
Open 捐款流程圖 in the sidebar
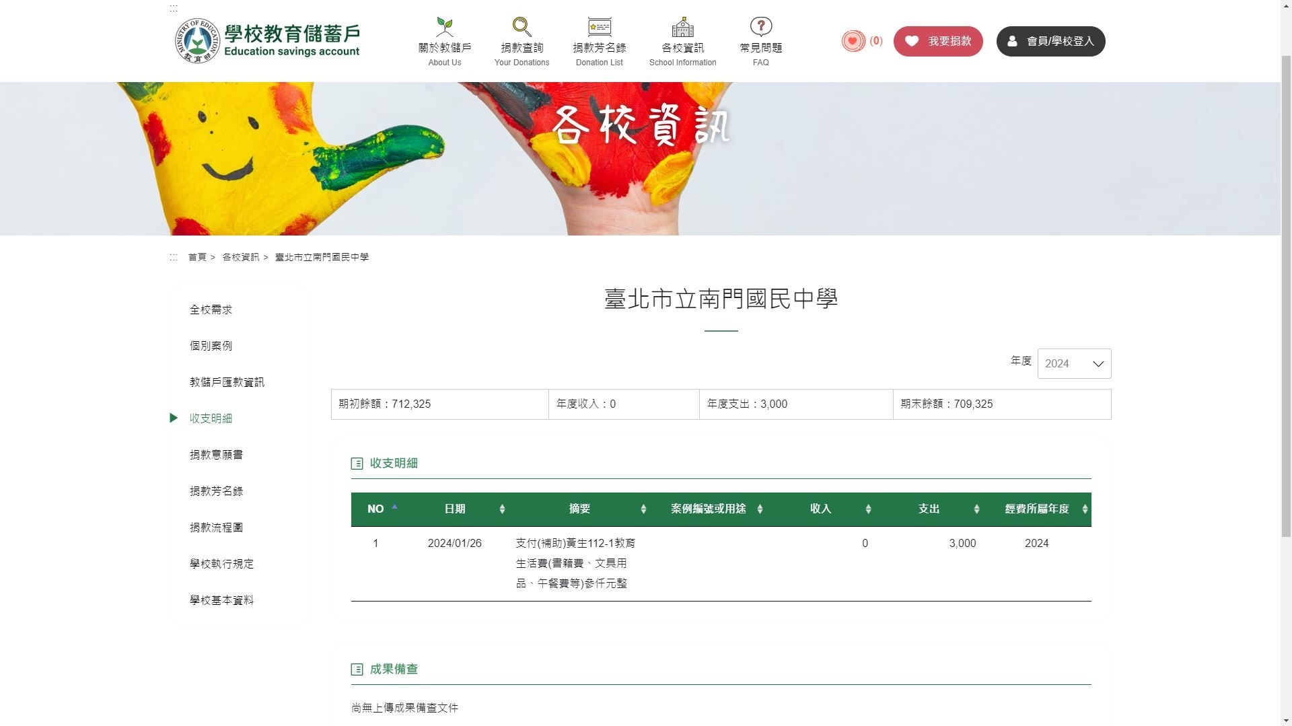(x=216, y=528)
